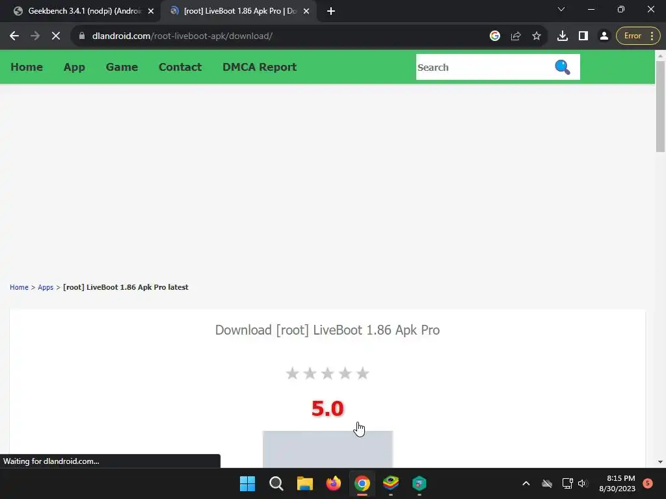
Task: Open Windows taskbar search
Action: (276, 483)
